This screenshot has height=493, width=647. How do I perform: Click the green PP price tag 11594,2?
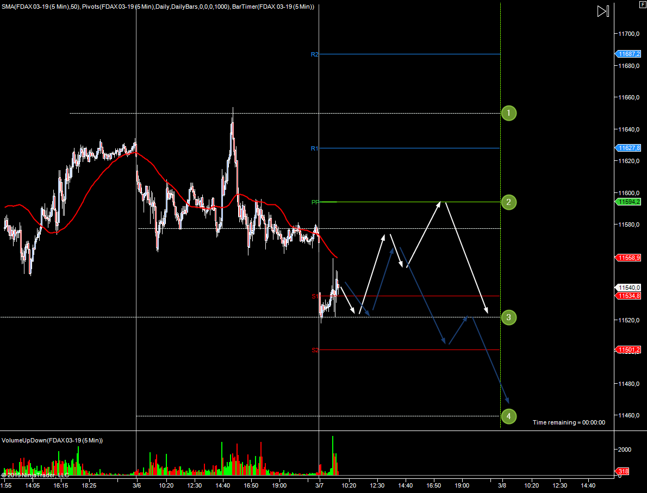click(629, 202)
